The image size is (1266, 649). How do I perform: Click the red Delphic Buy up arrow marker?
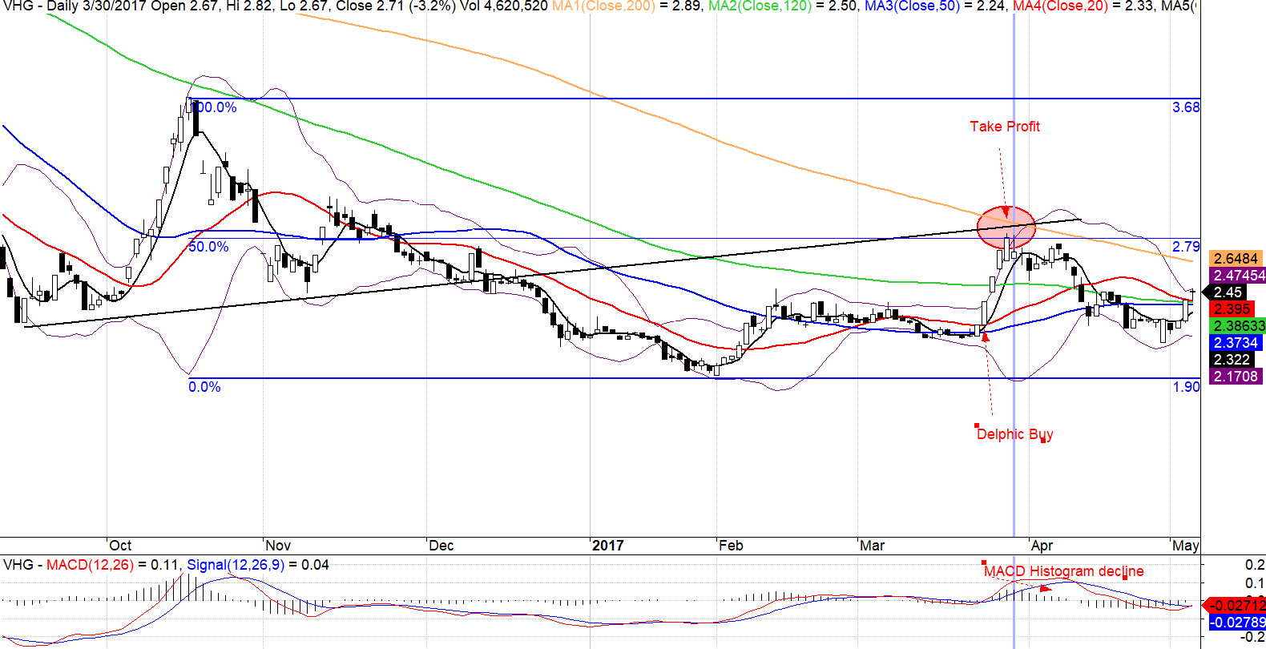tap(986, 337)
